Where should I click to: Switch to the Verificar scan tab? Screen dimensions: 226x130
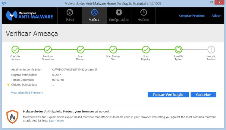94,15
